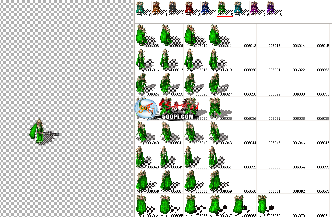
Task: Select empty frame slot 006030
Action: click(293, 84)
